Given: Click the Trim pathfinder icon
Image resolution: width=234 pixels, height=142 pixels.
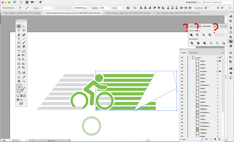Looking at the screenshot, I should pyautogui.click(x=198, y=43).
